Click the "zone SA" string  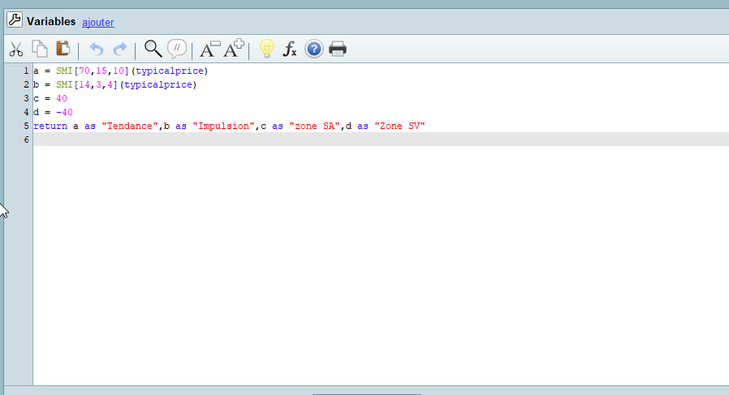315,126
